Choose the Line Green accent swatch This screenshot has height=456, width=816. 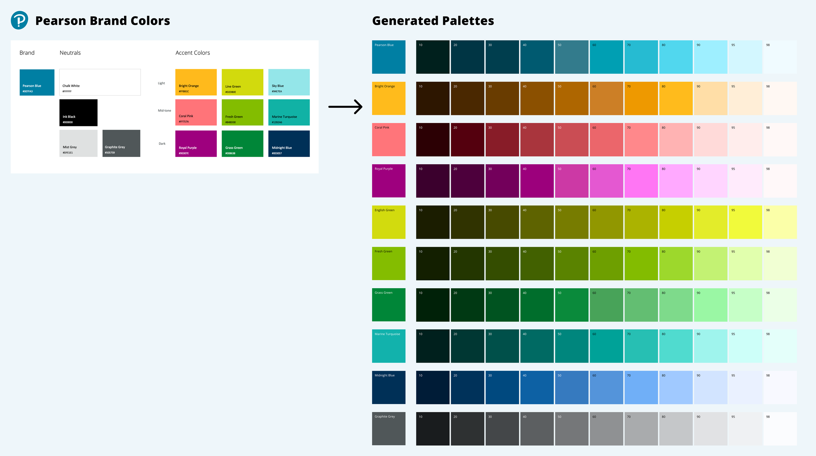click(242, 82)
